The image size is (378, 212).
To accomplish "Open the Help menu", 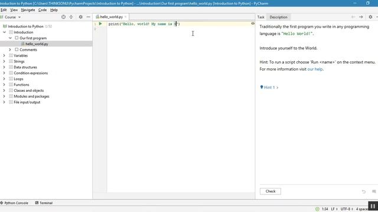I will pyautogui.click(x=54, y=10).
